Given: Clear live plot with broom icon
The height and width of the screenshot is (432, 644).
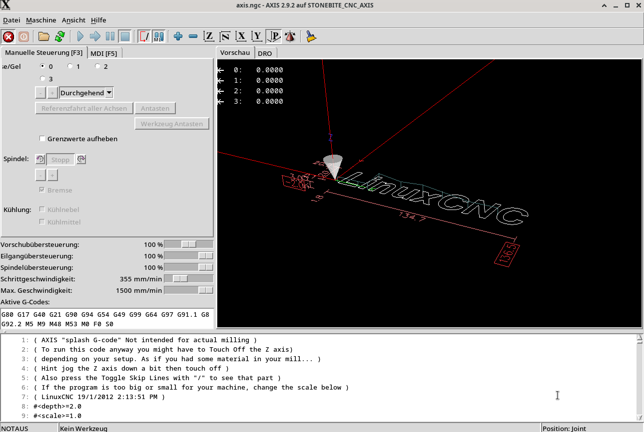Looking at the screenshot, I should (311, 36).
